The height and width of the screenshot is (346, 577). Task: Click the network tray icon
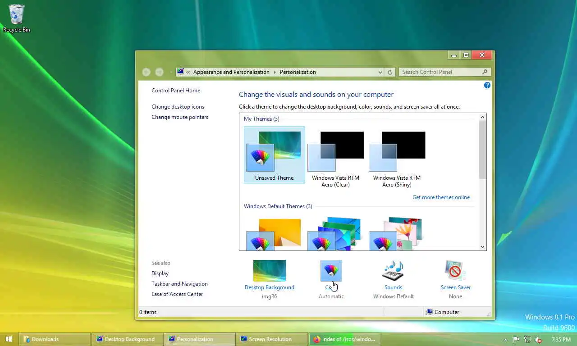(x=527, y=340)
